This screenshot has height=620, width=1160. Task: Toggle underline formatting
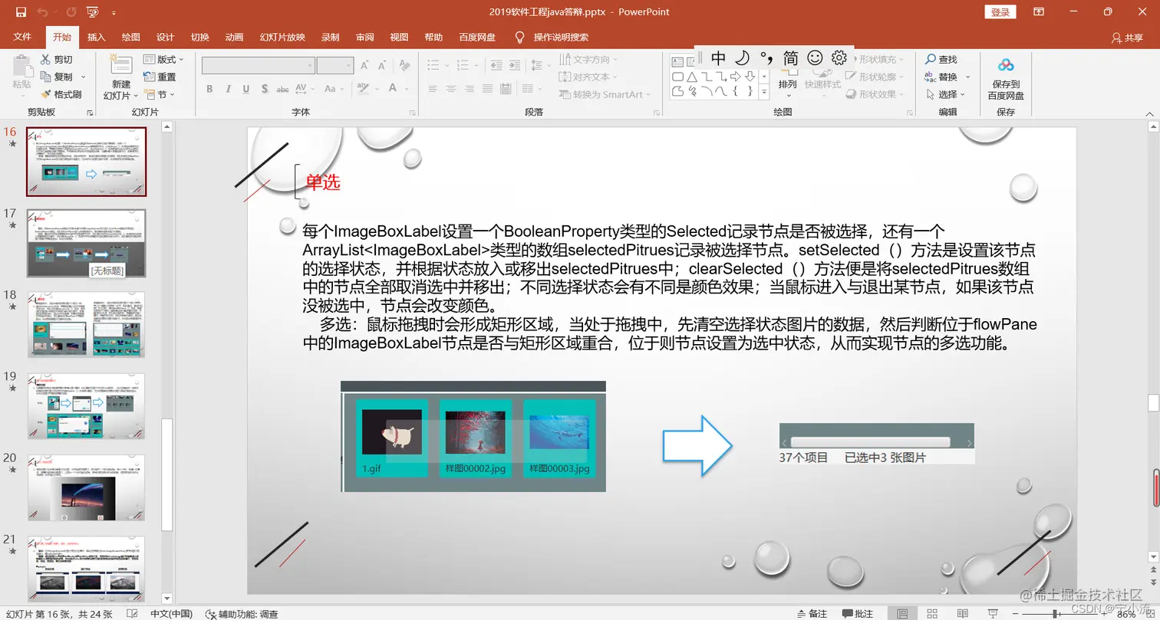pos(246,89)
